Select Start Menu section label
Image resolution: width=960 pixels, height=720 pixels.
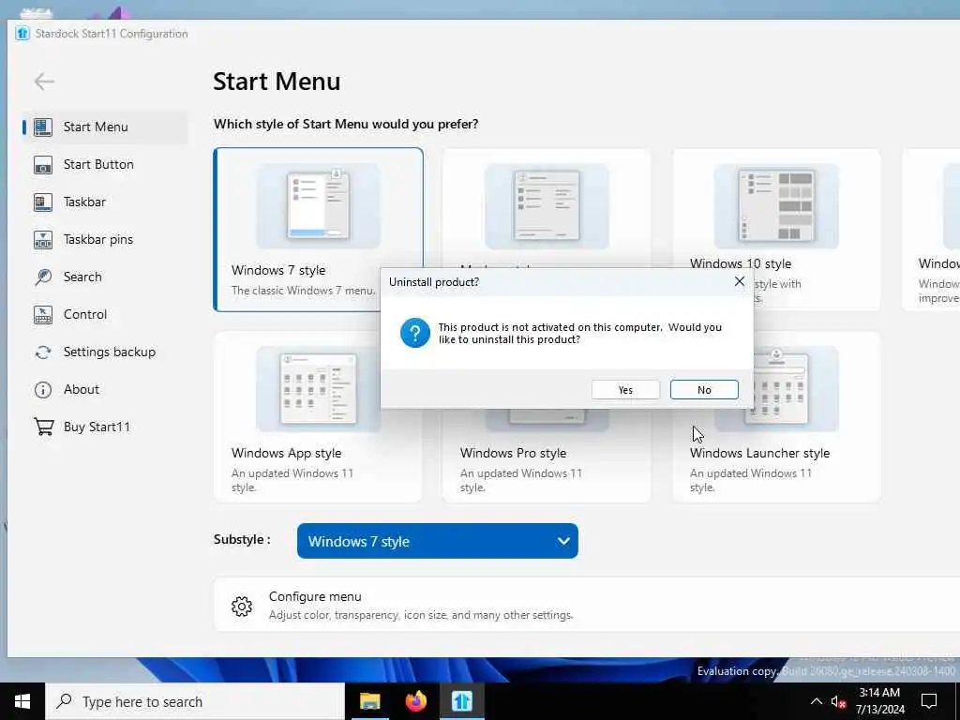tap(96, 127)
